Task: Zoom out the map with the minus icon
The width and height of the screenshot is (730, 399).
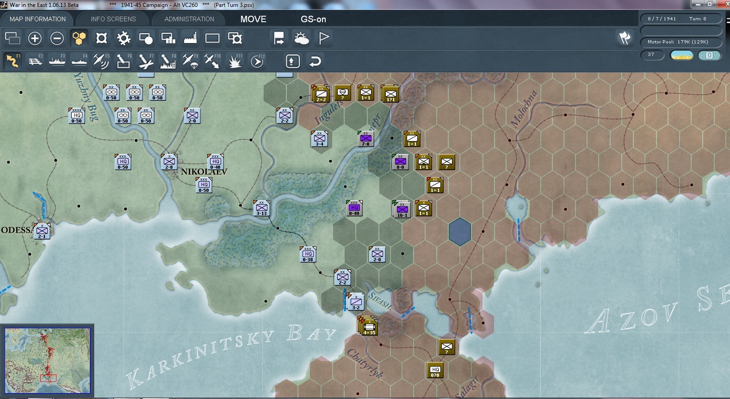Action: pos(57,38)
